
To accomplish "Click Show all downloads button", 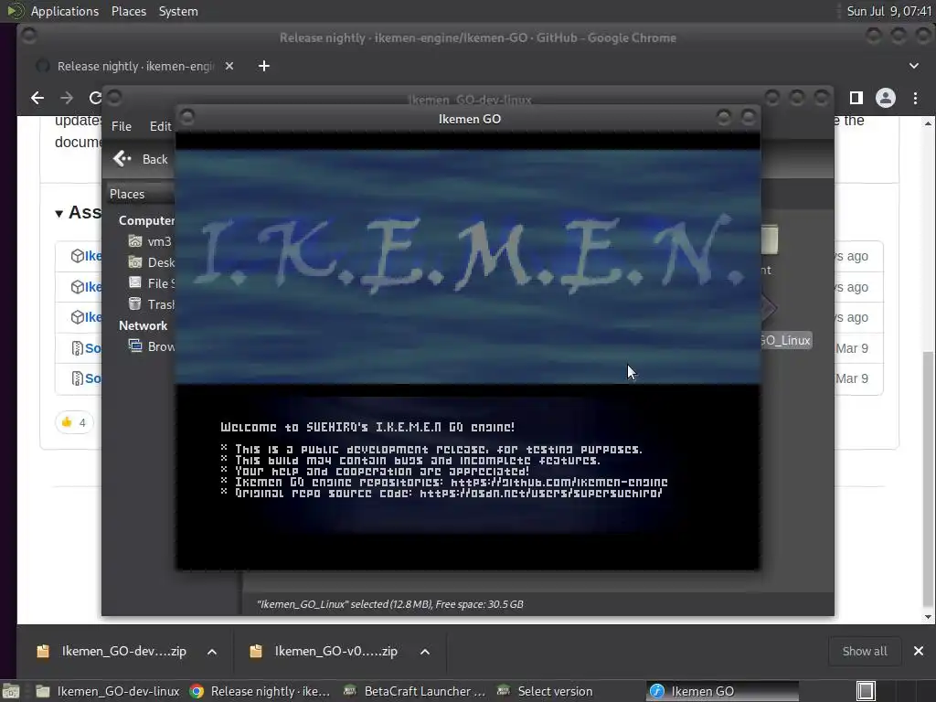I will [x=865, y=651].
